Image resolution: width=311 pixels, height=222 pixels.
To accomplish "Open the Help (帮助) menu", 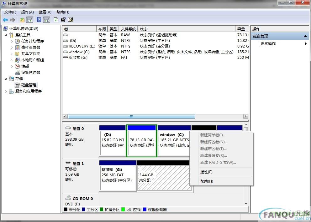I will click(x=63, y=12).
